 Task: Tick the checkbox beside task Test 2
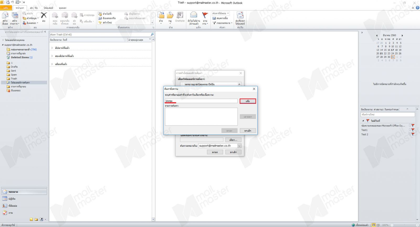[x=410, y=134]
